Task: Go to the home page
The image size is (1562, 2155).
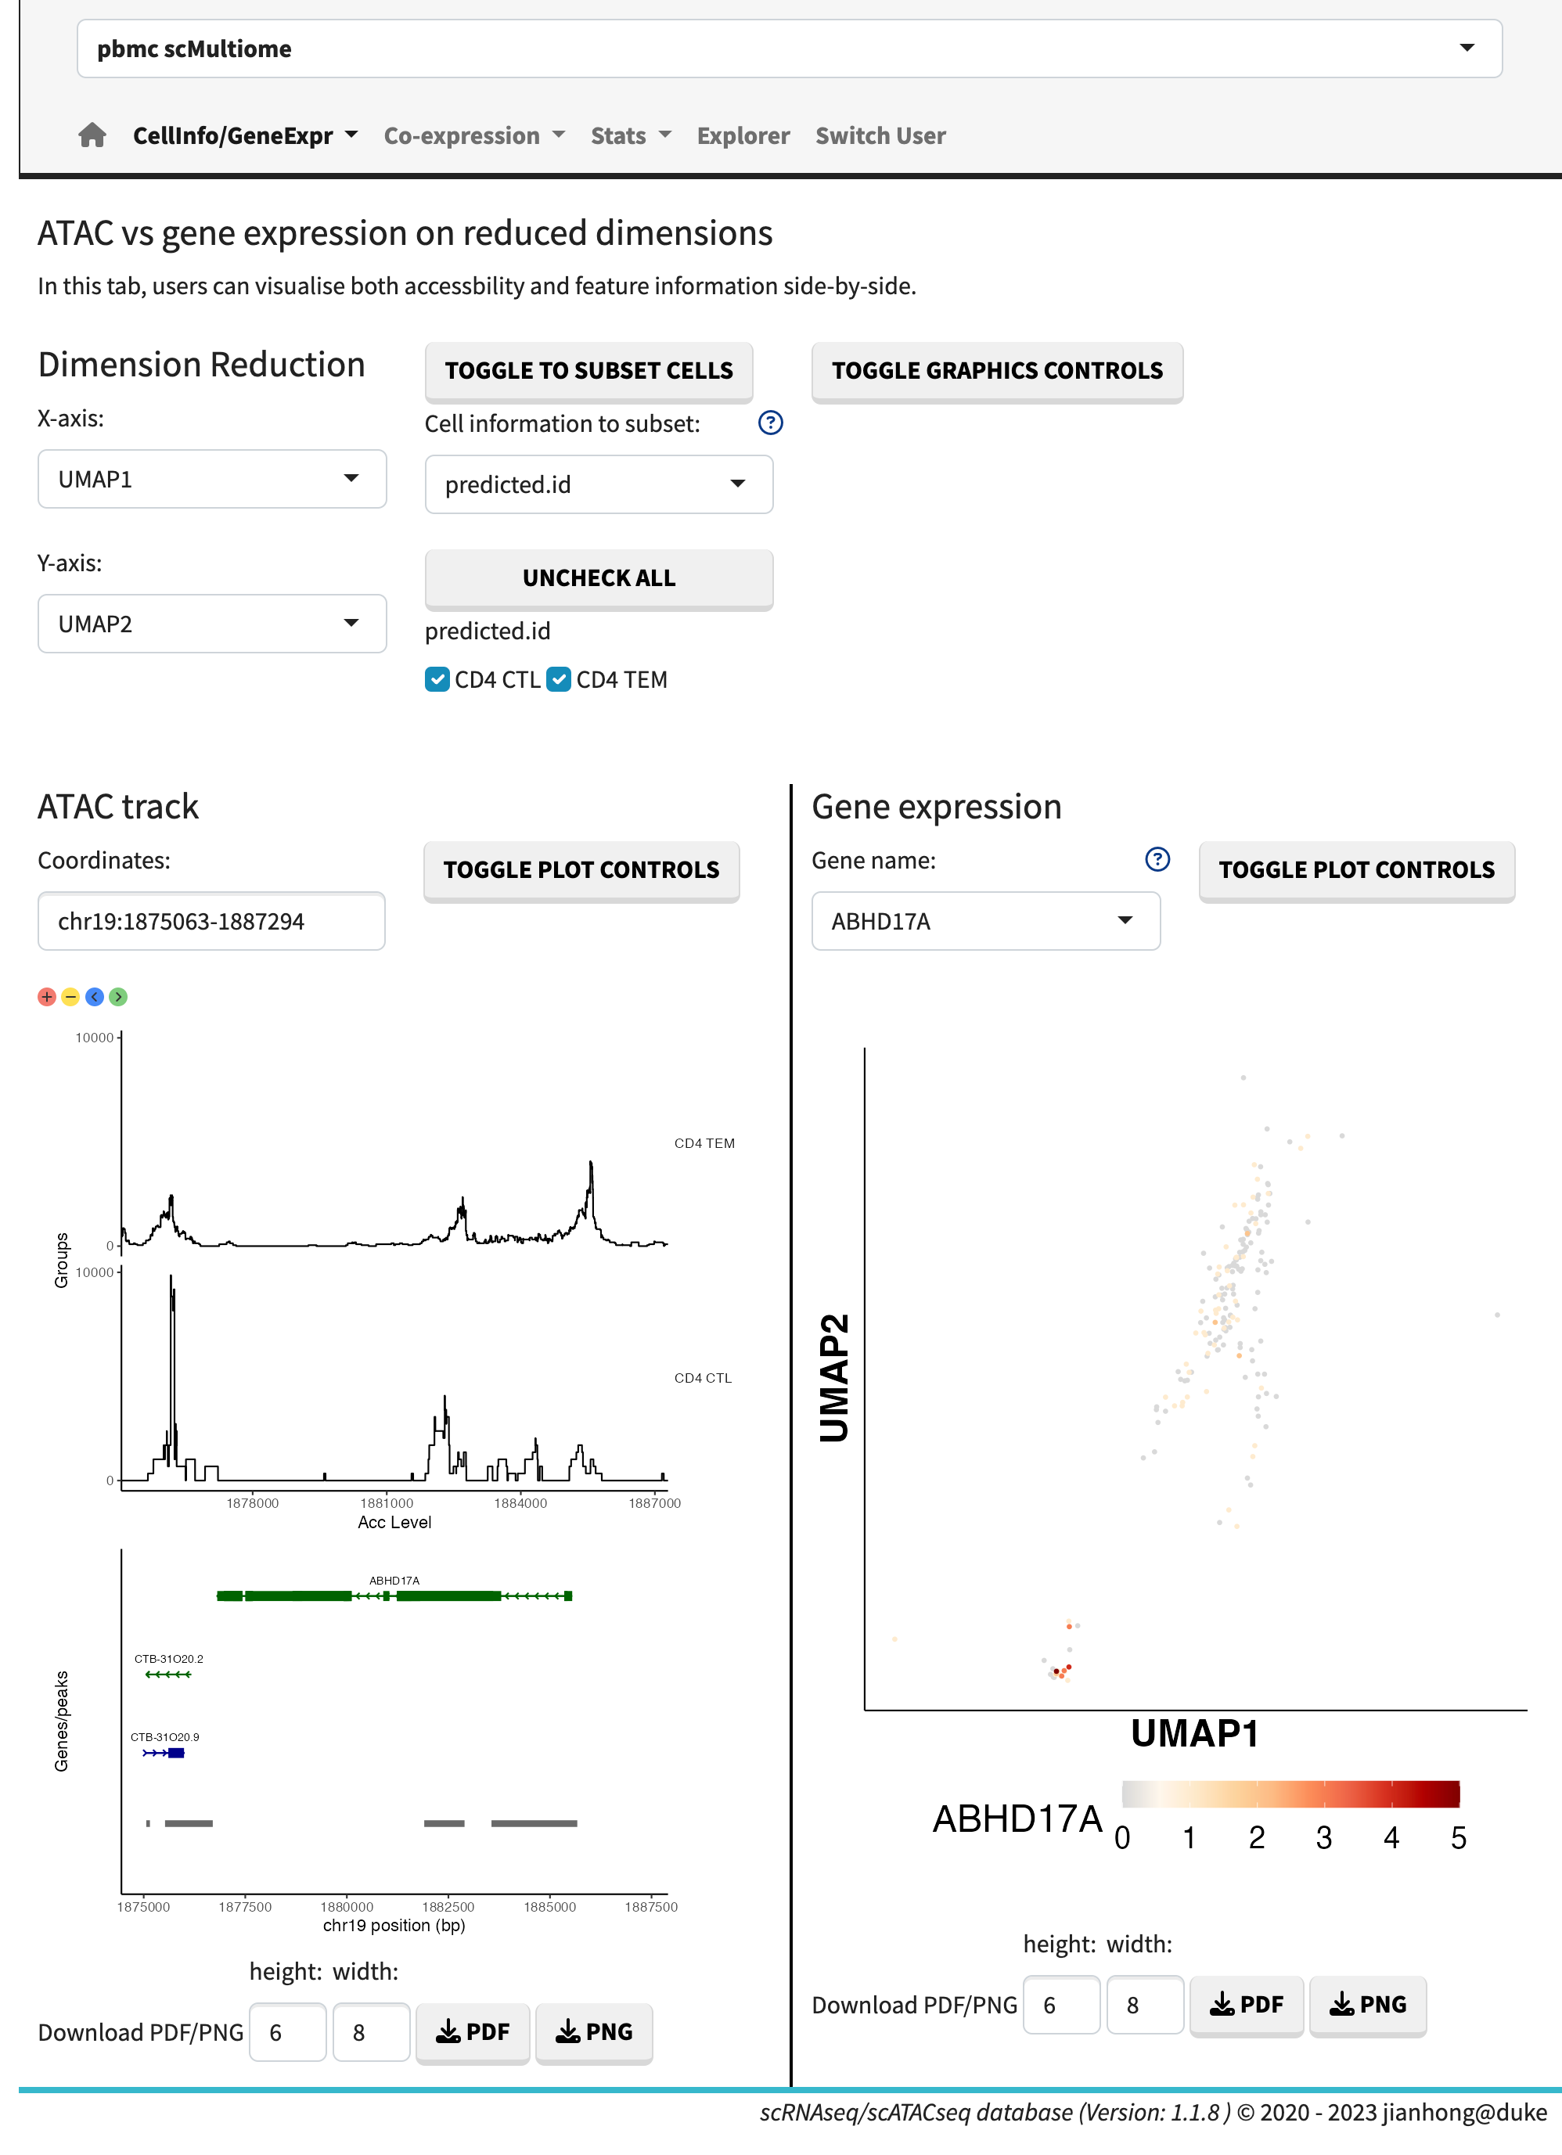Action: 92,135
